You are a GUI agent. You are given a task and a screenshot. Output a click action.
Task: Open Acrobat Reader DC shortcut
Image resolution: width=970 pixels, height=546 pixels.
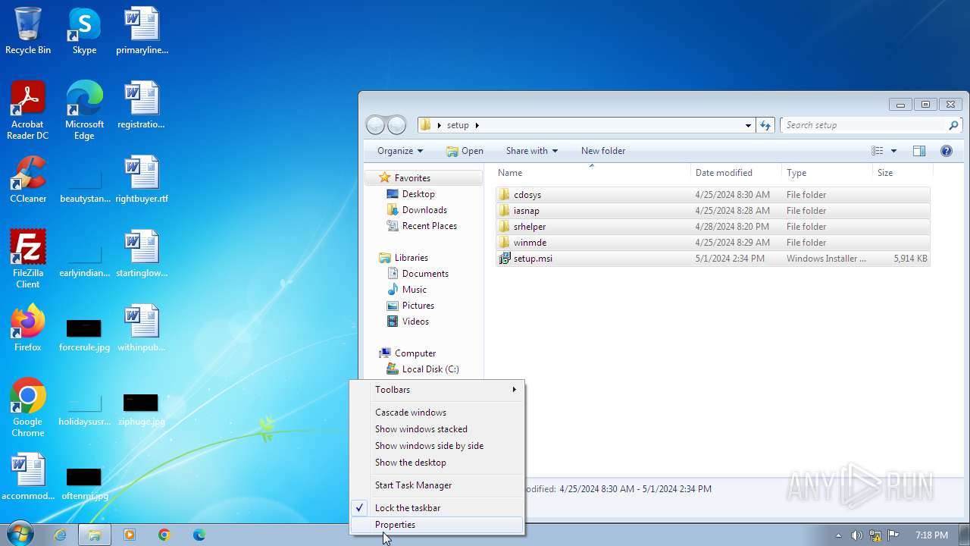tap(28, 111)
